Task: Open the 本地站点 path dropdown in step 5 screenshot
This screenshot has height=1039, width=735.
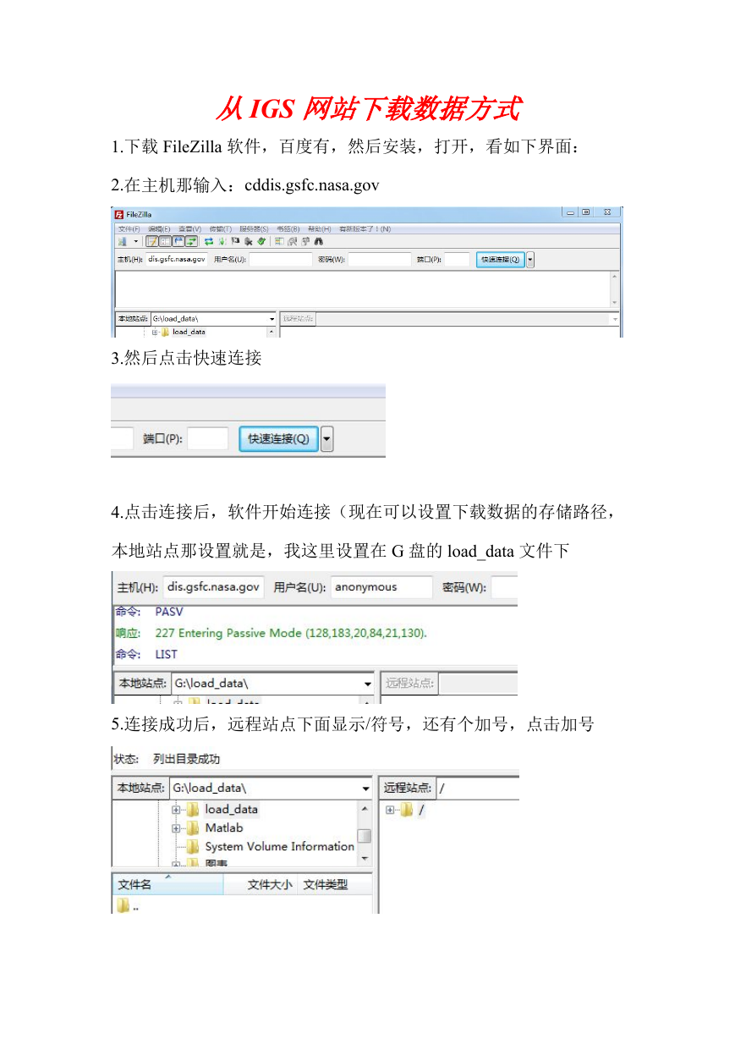Action: click(x=367, y=789)
